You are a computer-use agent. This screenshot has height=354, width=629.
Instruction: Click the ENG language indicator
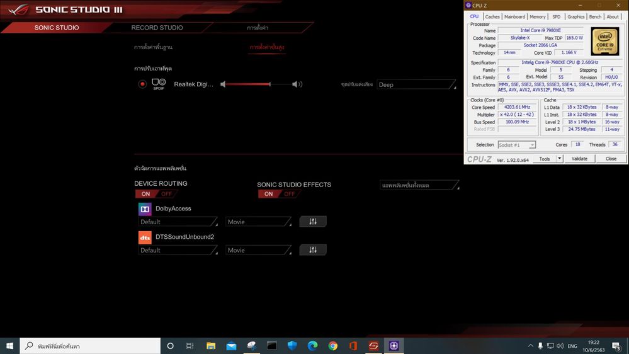(x=572, y=346)
